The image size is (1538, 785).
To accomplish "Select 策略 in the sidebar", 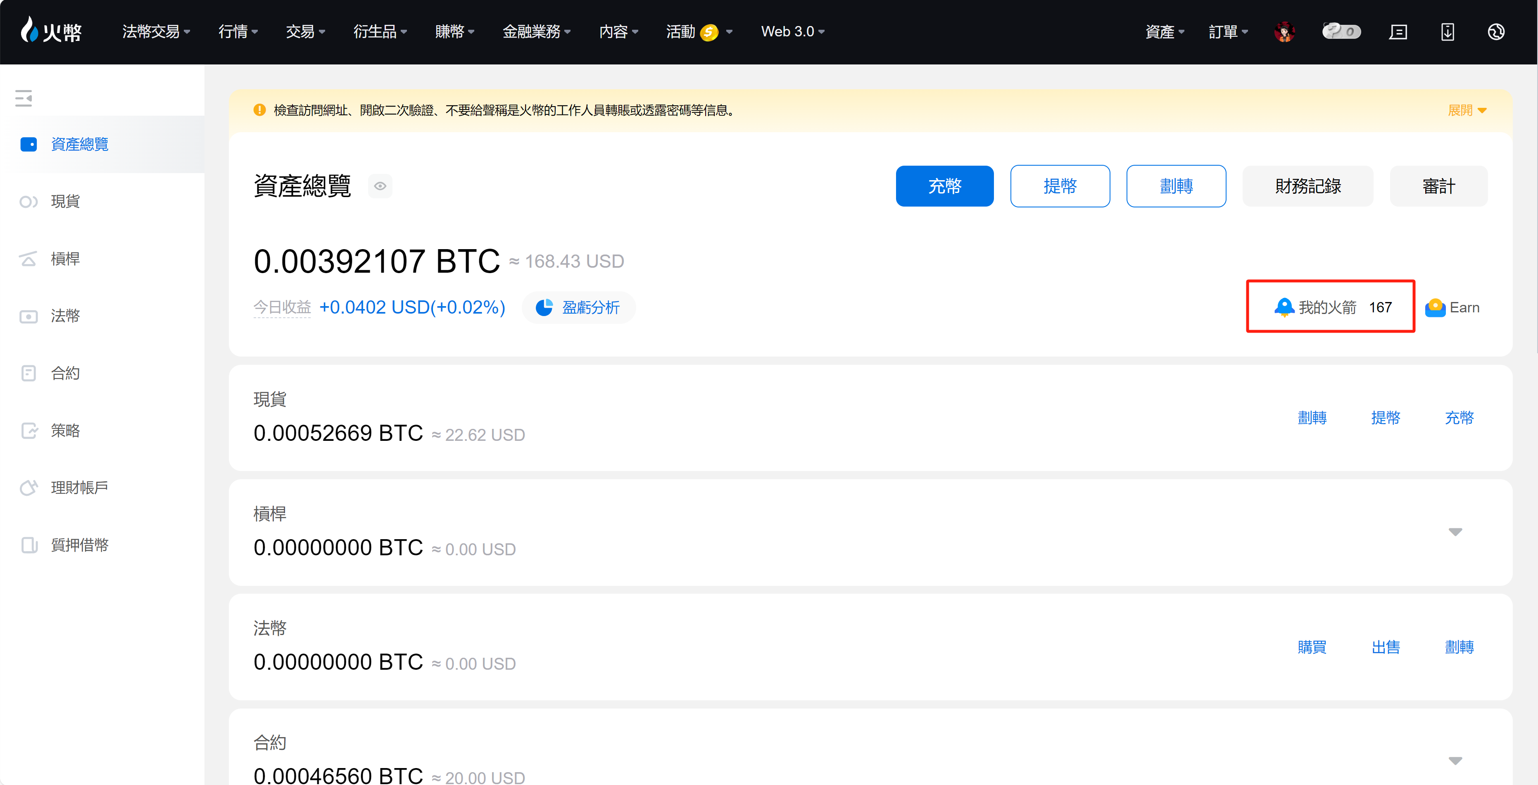I will pyautogui.click(x=66, y=431).
